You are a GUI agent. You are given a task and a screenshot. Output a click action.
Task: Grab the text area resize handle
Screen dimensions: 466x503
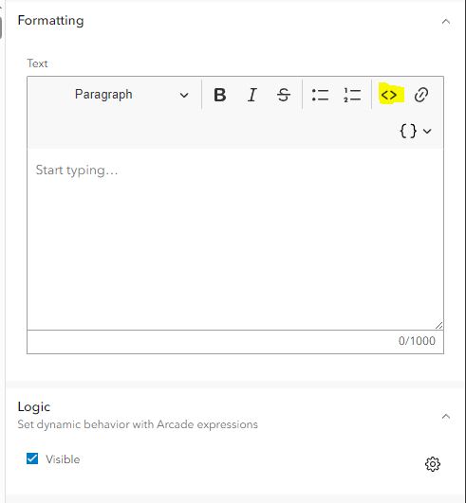pyautogui.click(x=439, y=325)
